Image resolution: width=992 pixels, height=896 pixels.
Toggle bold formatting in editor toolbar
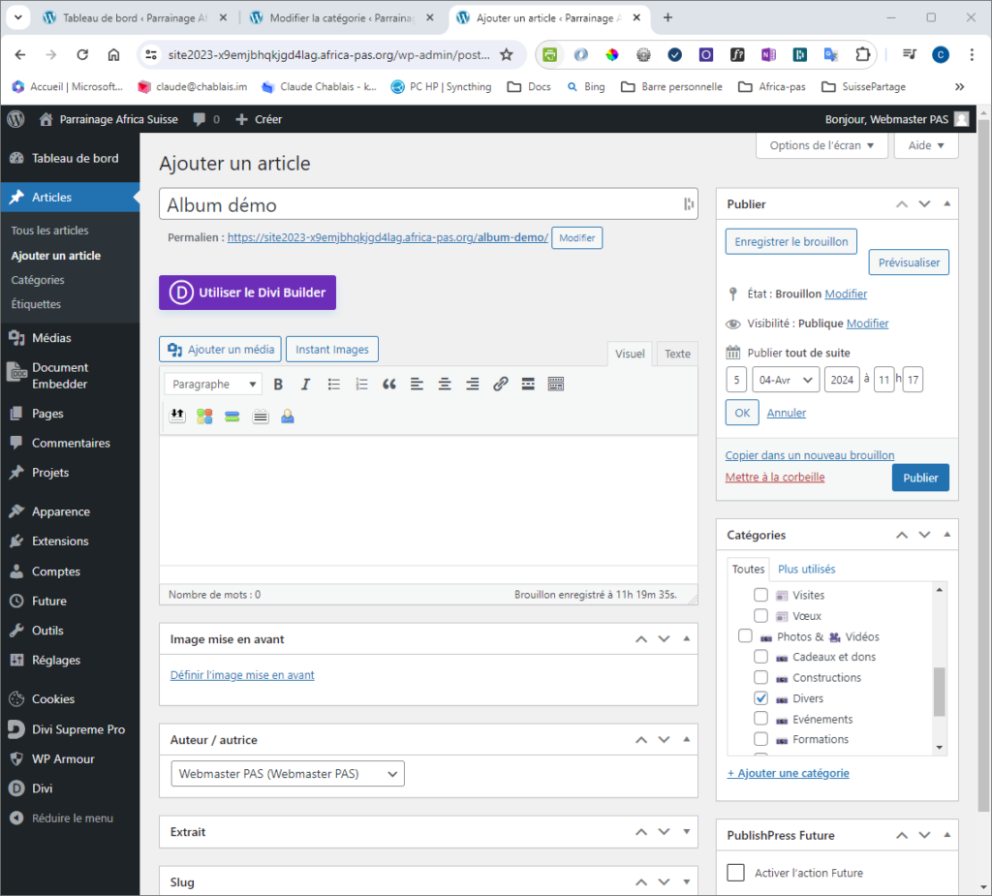click(278, 385)
